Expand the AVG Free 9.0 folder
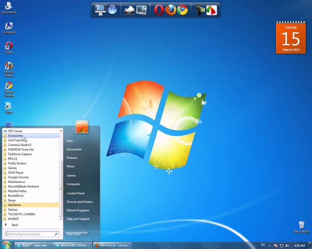Image resolution: width=312 pixels, height=249 pixels. coord(31,140)
